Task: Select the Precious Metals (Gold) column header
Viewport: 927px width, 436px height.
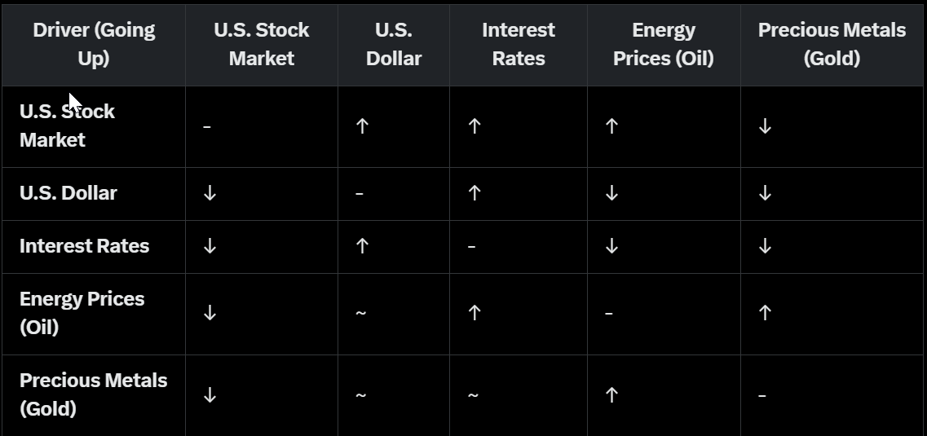Action: click(x=832, y=44)
